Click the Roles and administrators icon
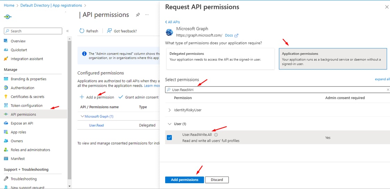This screenshot has width=390, height=189. [6, 150]
